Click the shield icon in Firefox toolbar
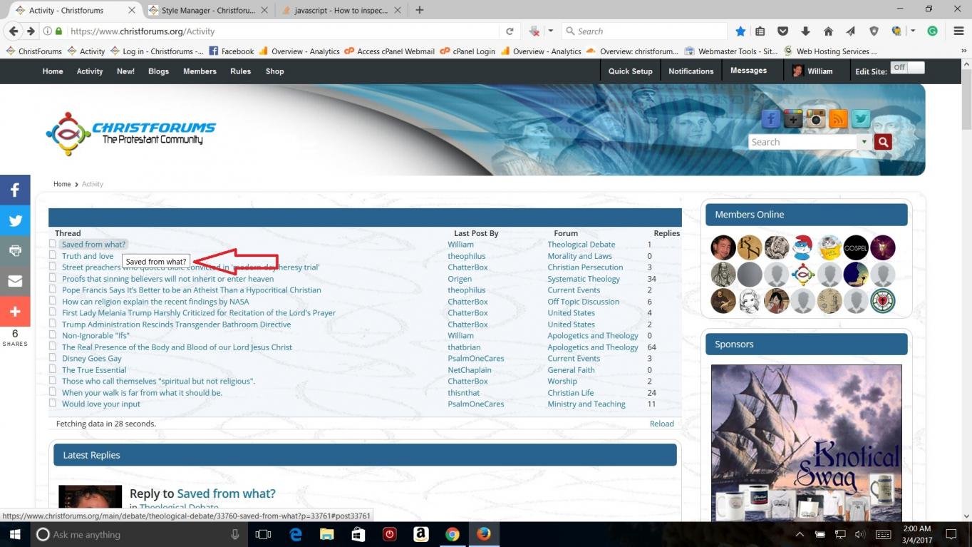The image size is (972, 547). [874, 31]
